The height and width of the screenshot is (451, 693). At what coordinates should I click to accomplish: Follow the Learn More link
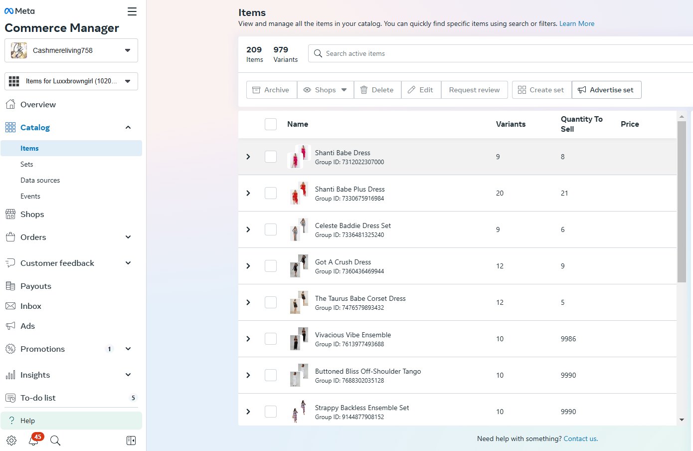click(x=577, y=23)
